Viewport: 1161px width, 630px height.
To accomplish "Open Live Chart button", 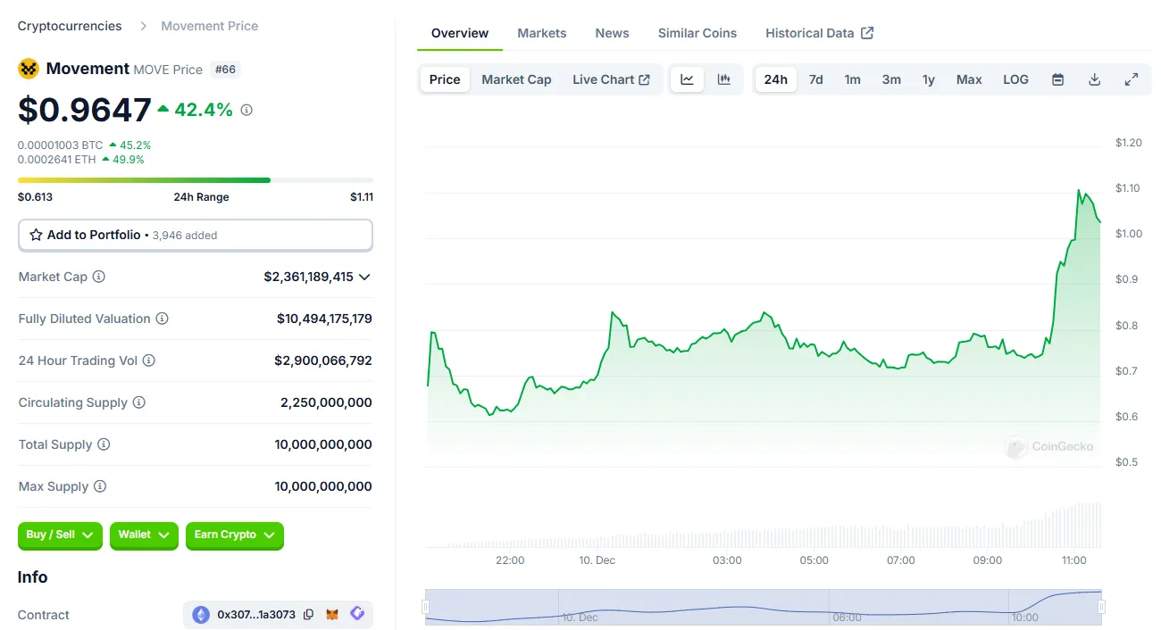I will [x=611, y=79].
